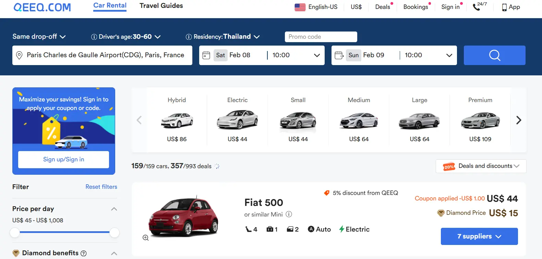This screenshot has height=259, width=542.
Task: Select the Premium car category
Action: pyautogui.click(x=480, y=120)
